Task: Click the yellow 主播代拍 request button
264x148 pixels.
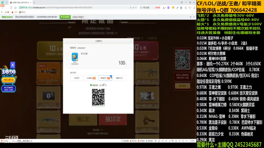Action: tap(8, 80)
